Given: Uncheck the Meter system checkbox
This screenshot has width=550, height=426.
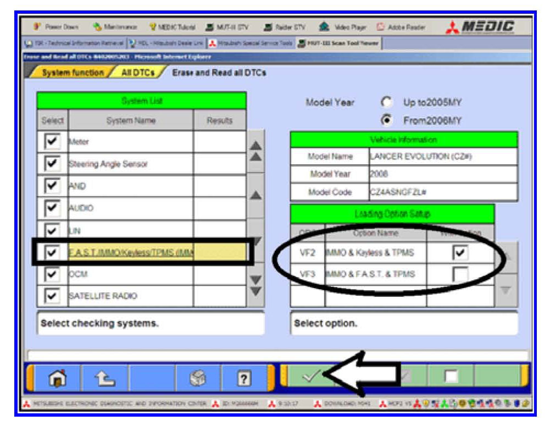Looking at the screenshot, I should click(x=52, y=142).
